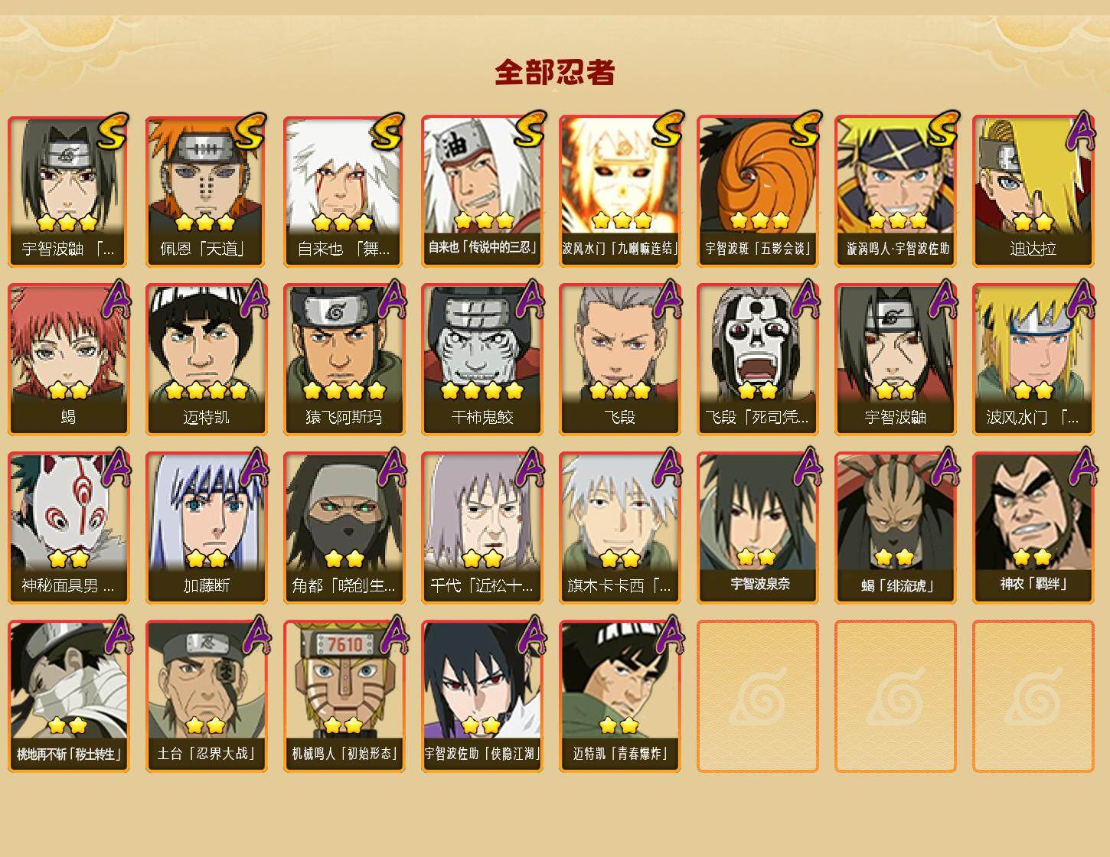Select the 机械鸣人「初始形态」card
The height and width of the screenshot is (857, 1110).
point(344,696)
